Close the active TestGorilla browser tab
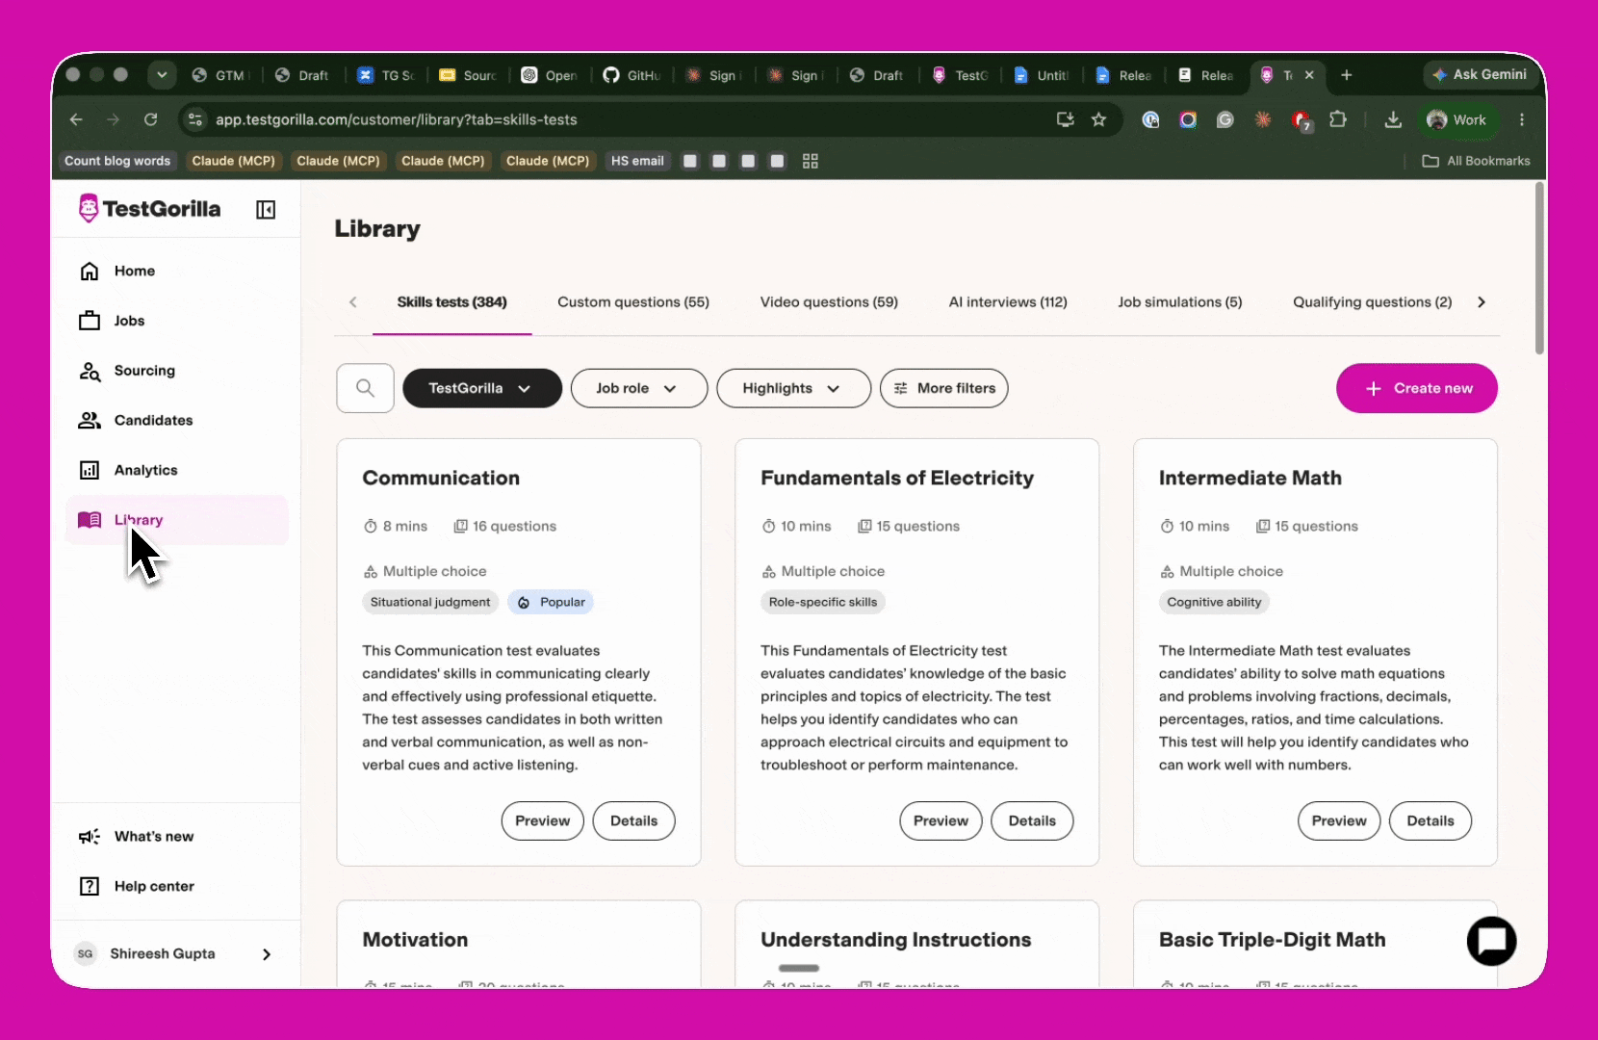Screen dimensions: 1598x1040 tap(1309, 75)
